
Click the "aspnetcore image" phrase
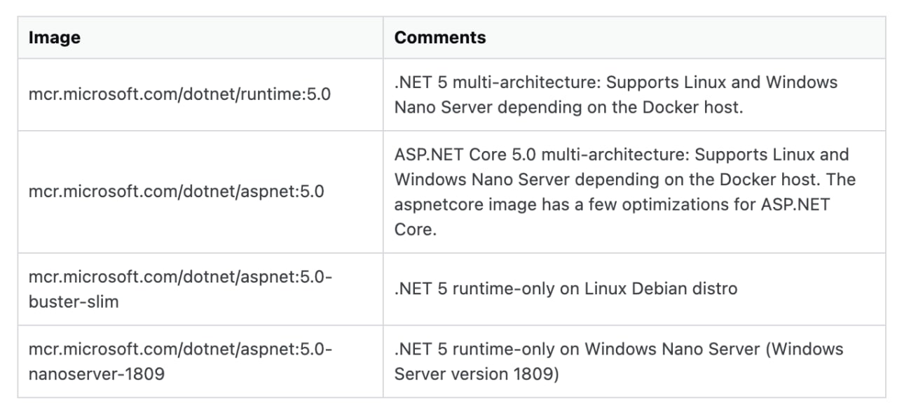(460, 205)
